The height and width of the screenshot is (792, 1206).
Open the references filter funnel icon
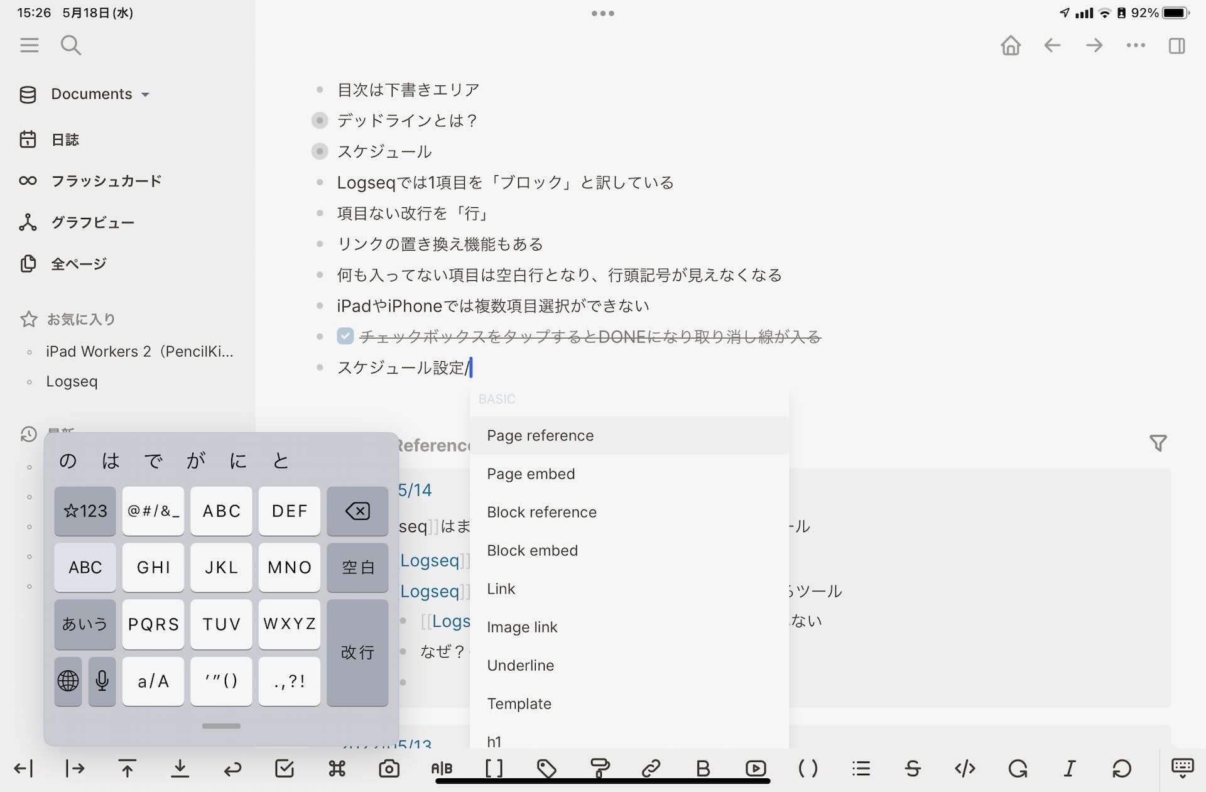point(1158,443)
